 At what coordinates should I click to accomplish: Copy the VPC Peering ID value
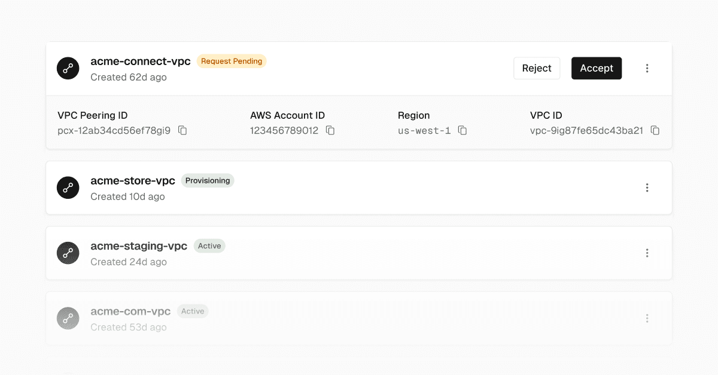click(182, 130)
